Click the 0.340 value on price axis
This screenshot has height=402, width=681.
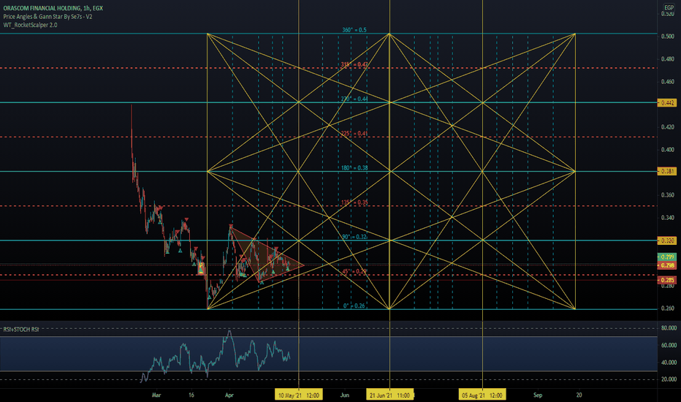tap(668, 218)
